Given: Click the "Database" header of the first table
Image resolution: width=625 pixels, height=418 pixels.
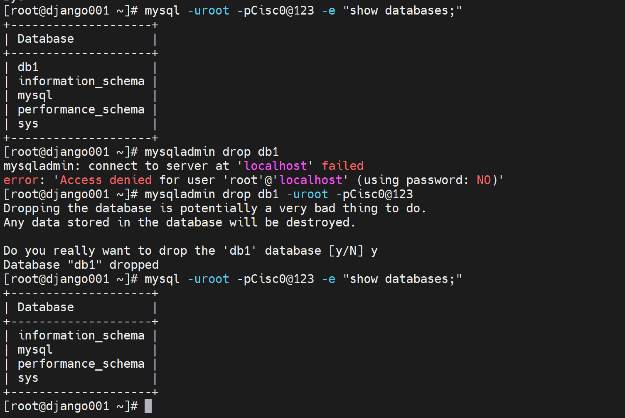Looking at the screenshot, I should coord(46,39).
